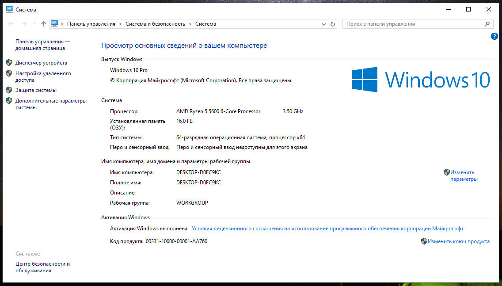Click the computer icon in address bar
This screenshot has height=286, width=502.
click(x=54, y=24)
